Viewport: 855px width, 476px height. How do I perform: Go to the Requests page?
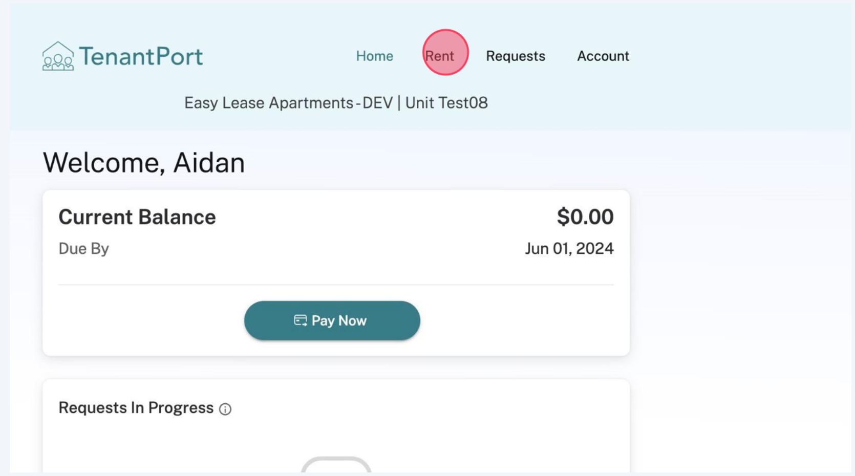[x=516, y=56]
